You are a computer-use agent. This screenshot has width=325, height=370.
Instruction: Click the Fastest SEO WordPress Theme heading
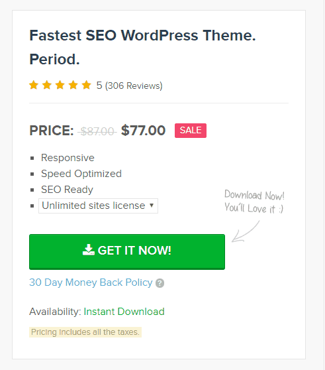click(142, 47)
